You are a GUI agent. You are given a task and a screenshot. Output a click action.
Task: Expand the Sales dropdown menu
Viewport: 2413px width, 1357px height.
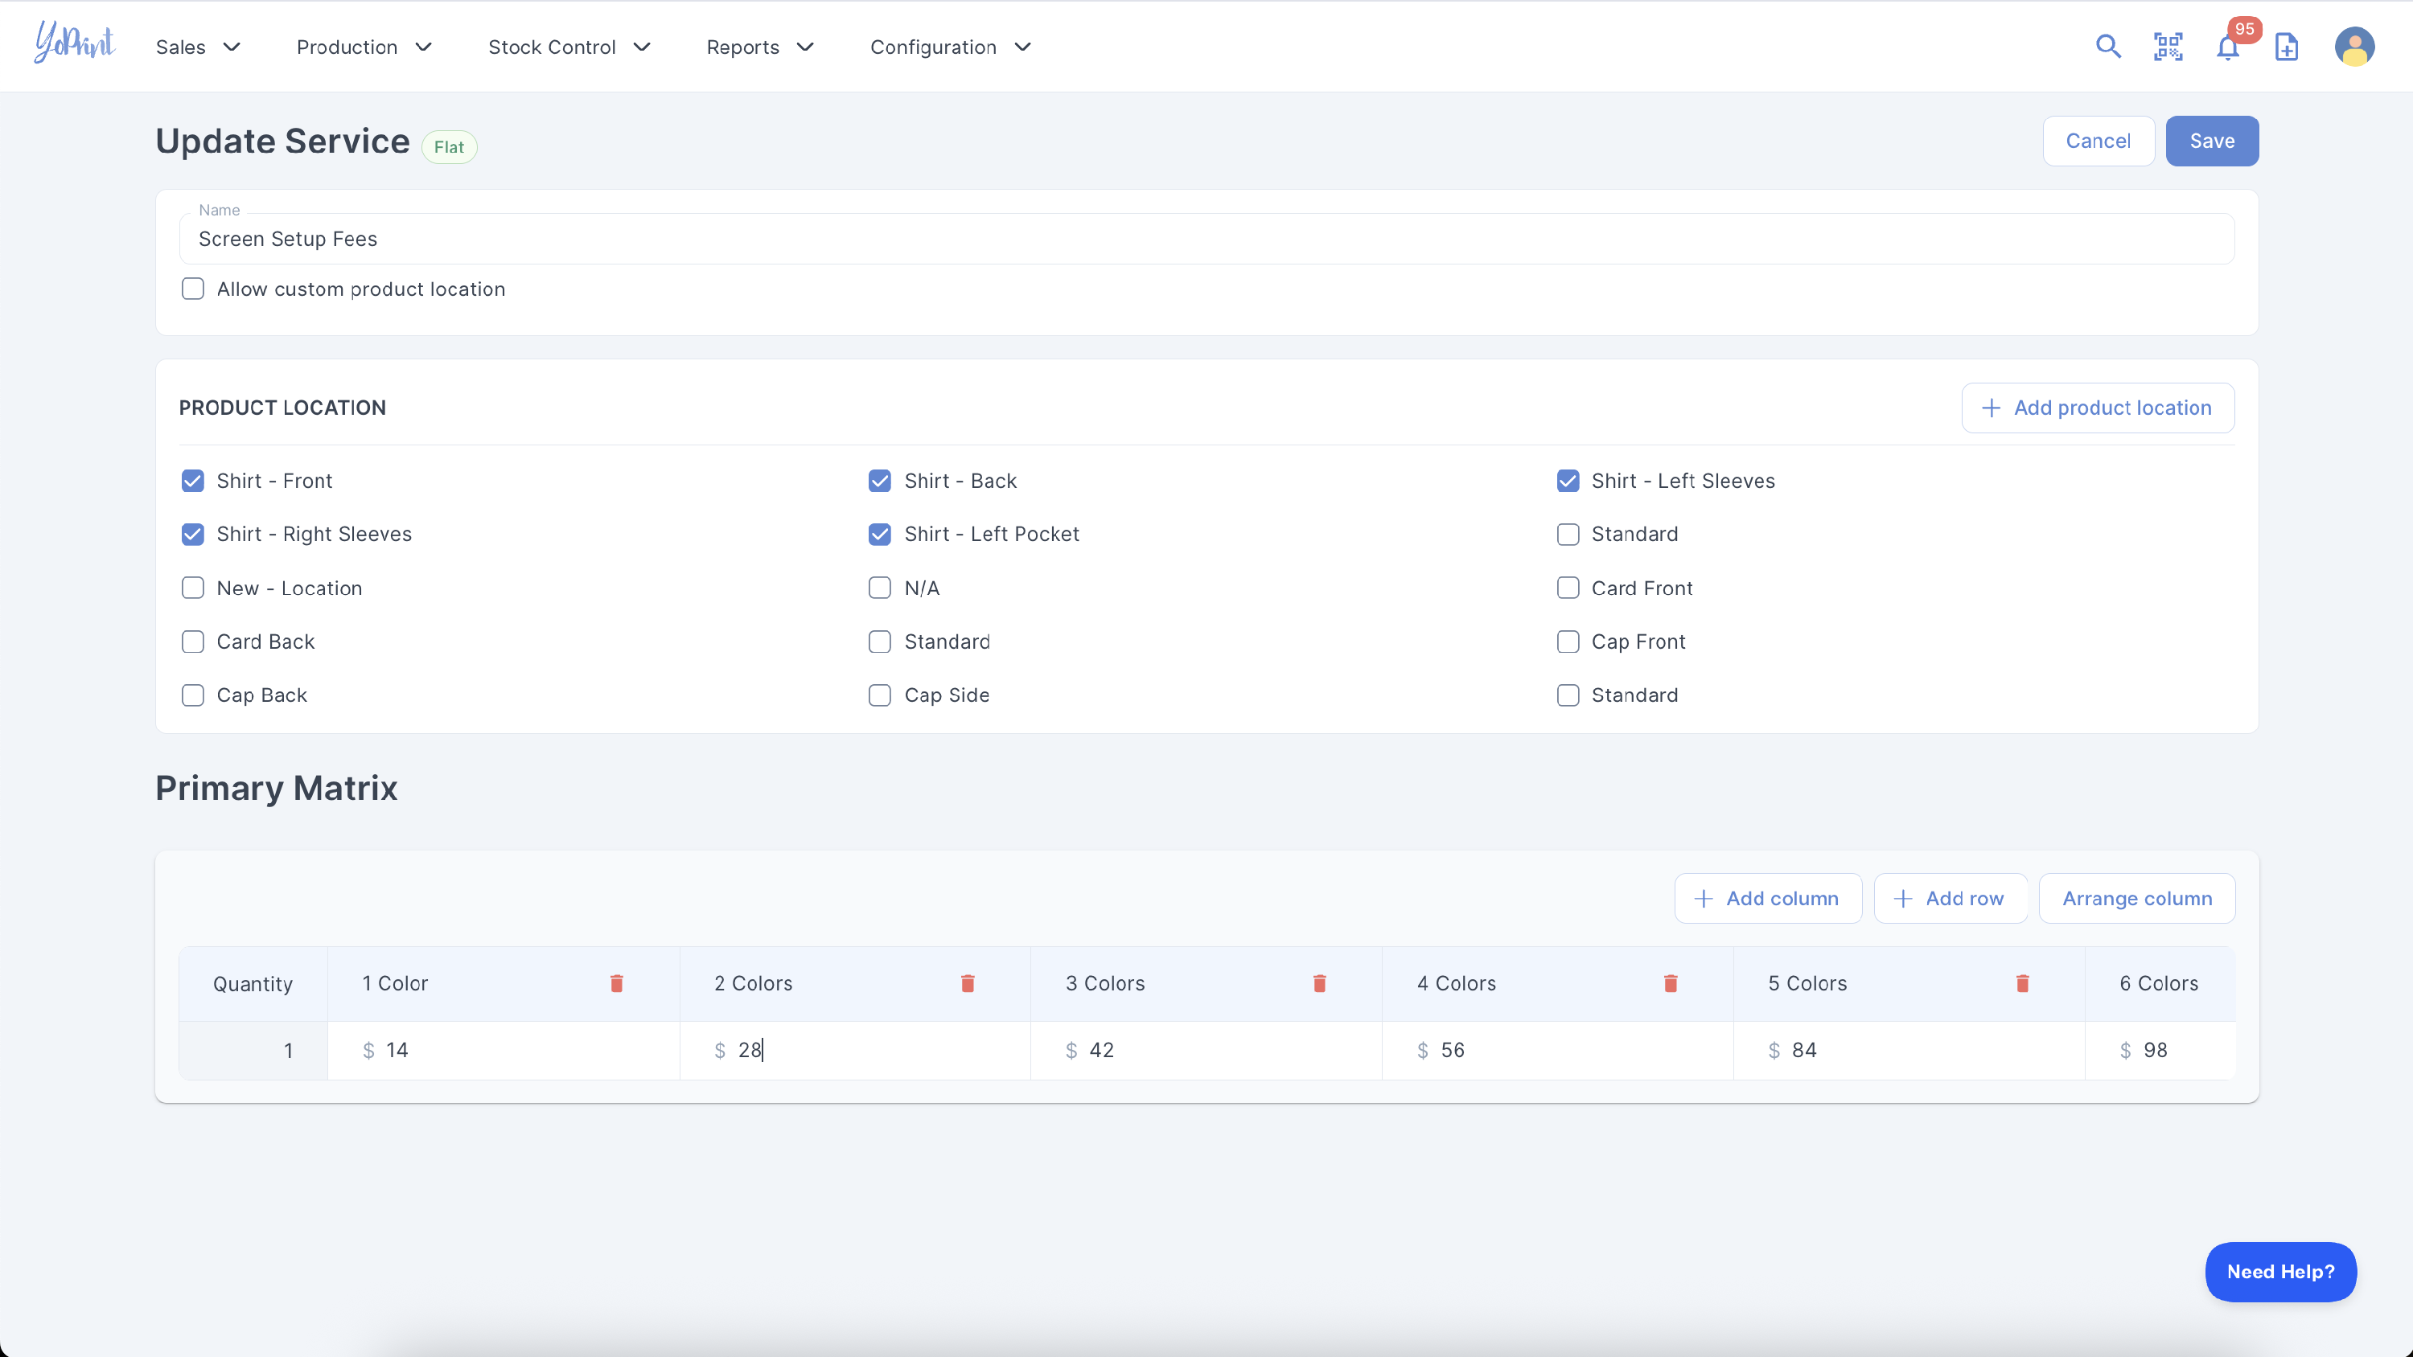198,47
